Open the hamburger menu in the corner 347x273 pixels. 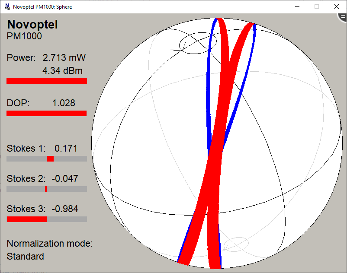click(342, 17)
